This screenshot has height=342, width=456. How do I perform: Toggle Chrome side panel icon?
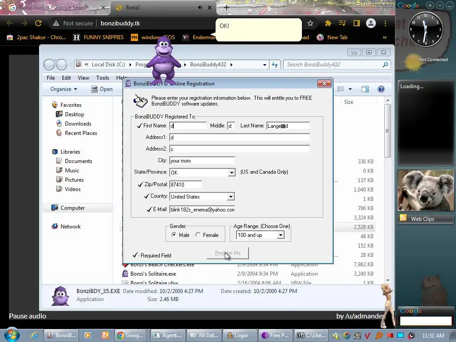click(357, 23)
